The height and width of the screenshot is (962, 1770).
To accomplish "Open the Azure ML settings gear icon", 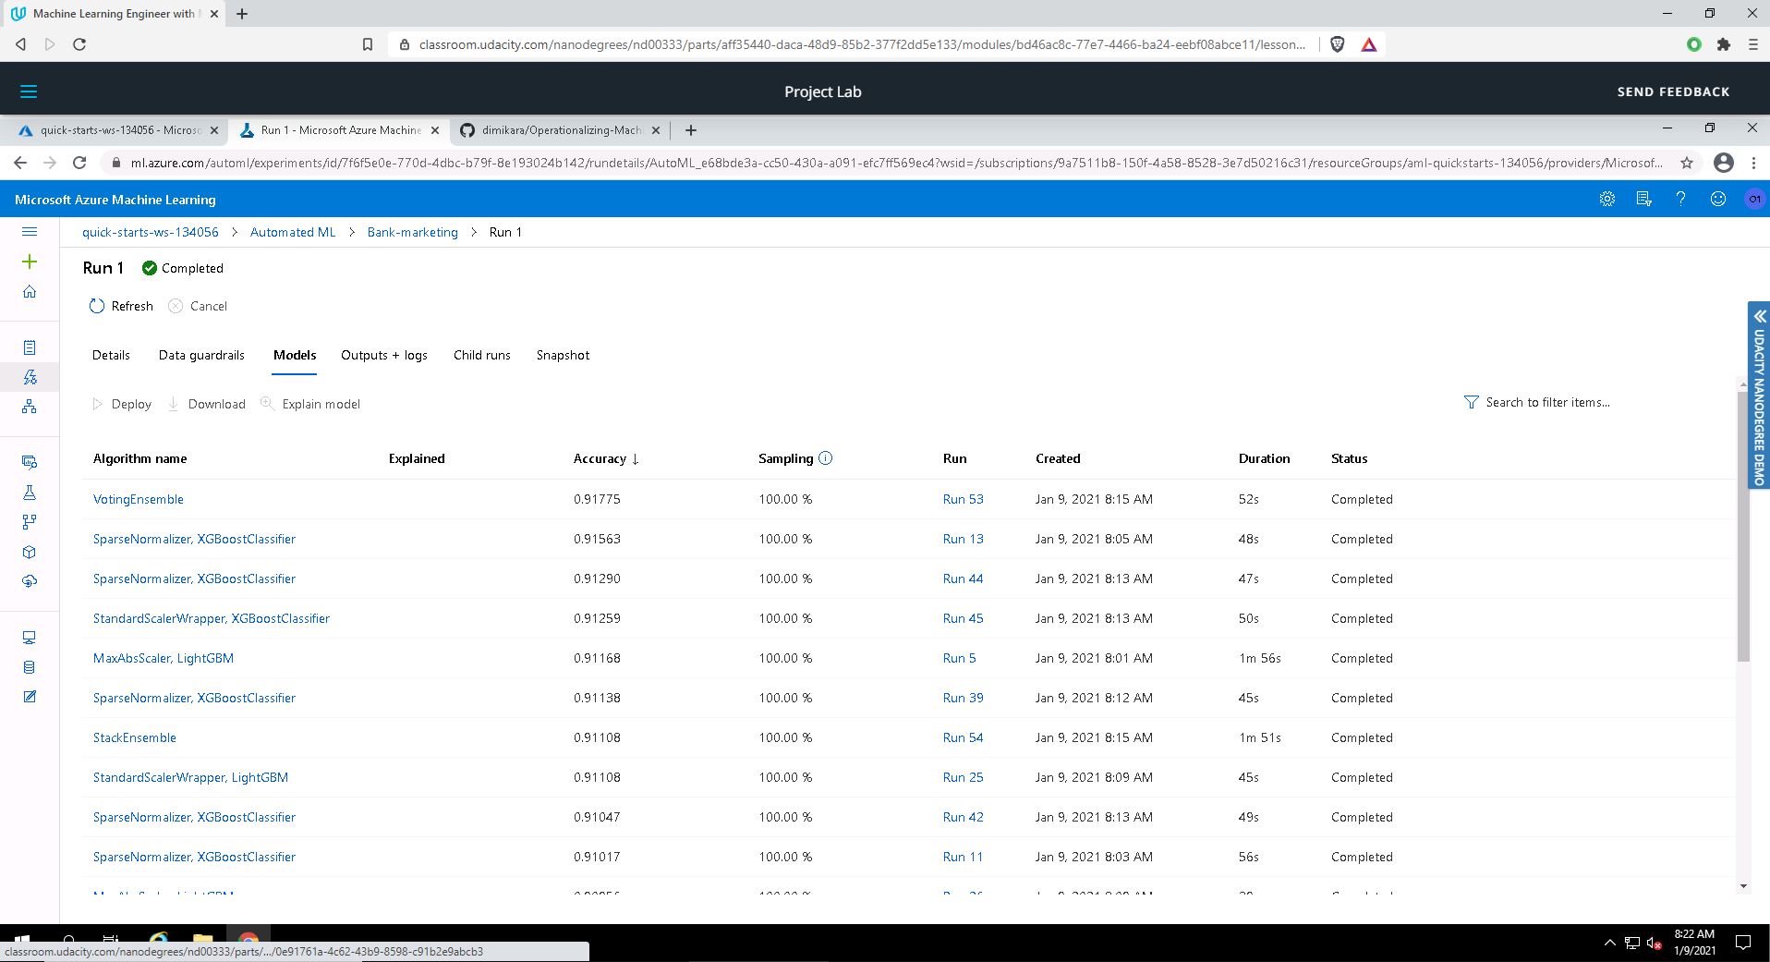I will [x=1606, y=200].
